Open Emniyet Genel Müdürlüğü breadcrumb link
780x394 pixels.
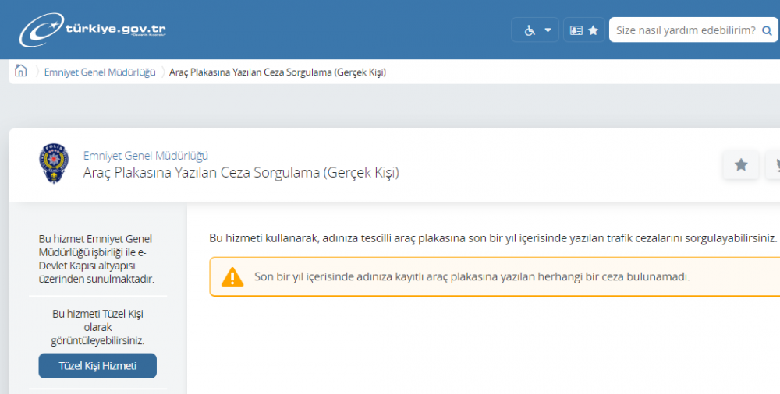click(100, 72)
